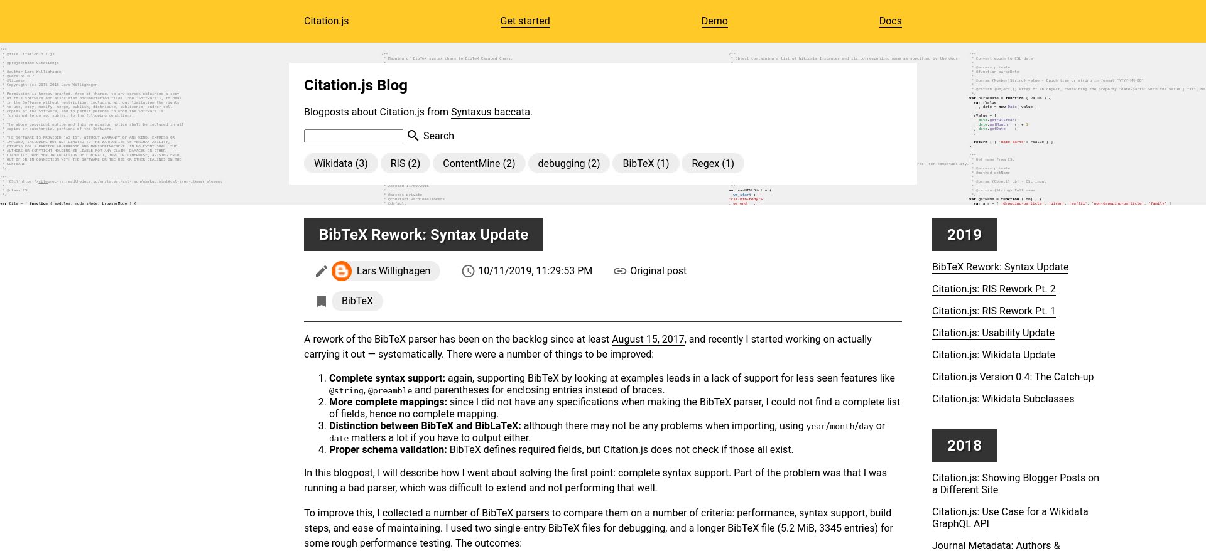This screenshot has width=1206, height=551.
Task: Click the BibTeX Rework: Syntax Update heading
Action: pyautogui.click(x=423, y=235)
